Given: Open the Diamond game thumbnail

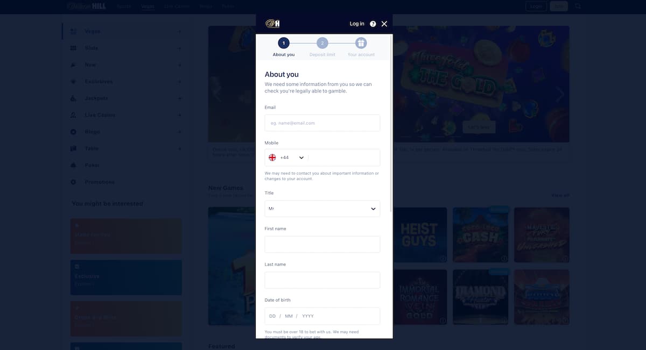Looking at the screenshot, I should point(480,297).
